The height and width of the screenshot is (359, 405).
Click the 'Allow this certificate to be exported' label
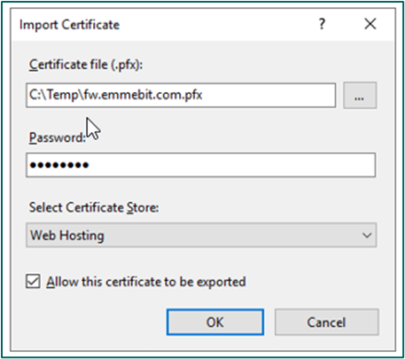point(146,282)
